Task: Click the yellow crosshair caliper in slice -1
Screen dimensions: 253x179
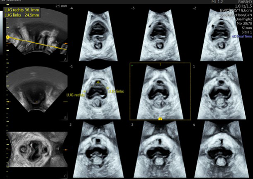Action: [98, 82]
